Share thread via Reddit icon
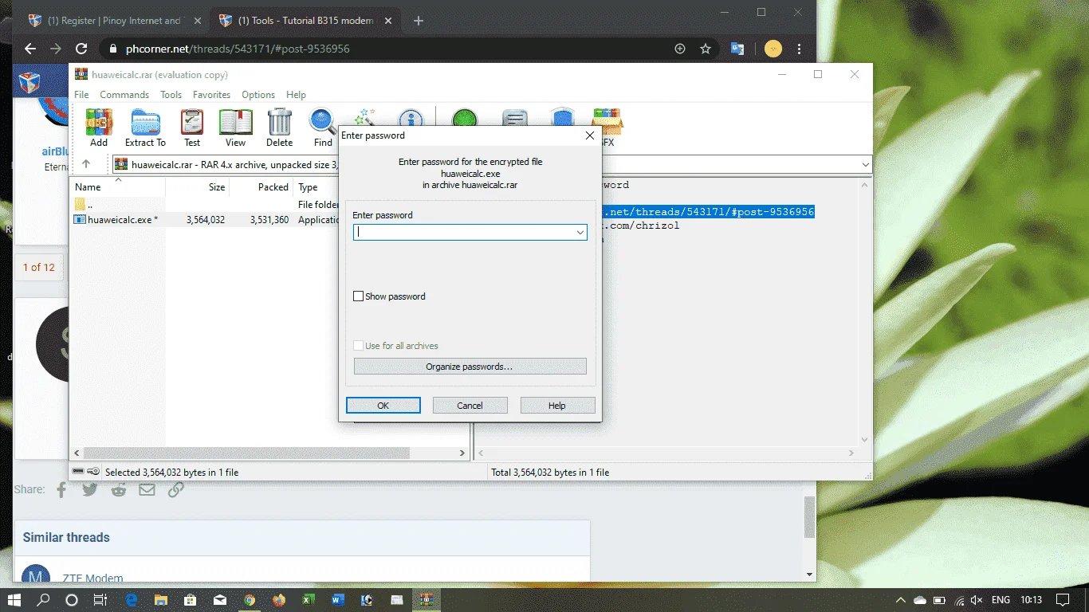The height and width of the screenshot is (612, 1089). pyautogui.click(x=119, y=489)
